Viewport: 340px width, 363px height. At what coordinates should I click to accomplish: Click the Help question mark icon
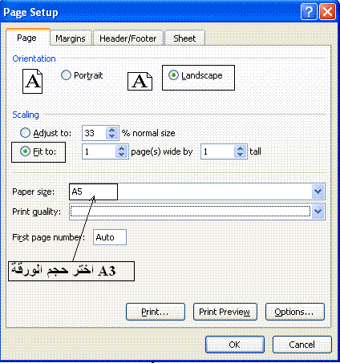pyautogui.click(x=309, y=12)
